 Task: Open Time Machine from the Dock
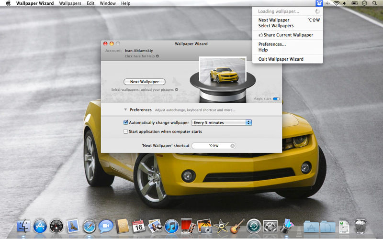click(x=254, y=226)
